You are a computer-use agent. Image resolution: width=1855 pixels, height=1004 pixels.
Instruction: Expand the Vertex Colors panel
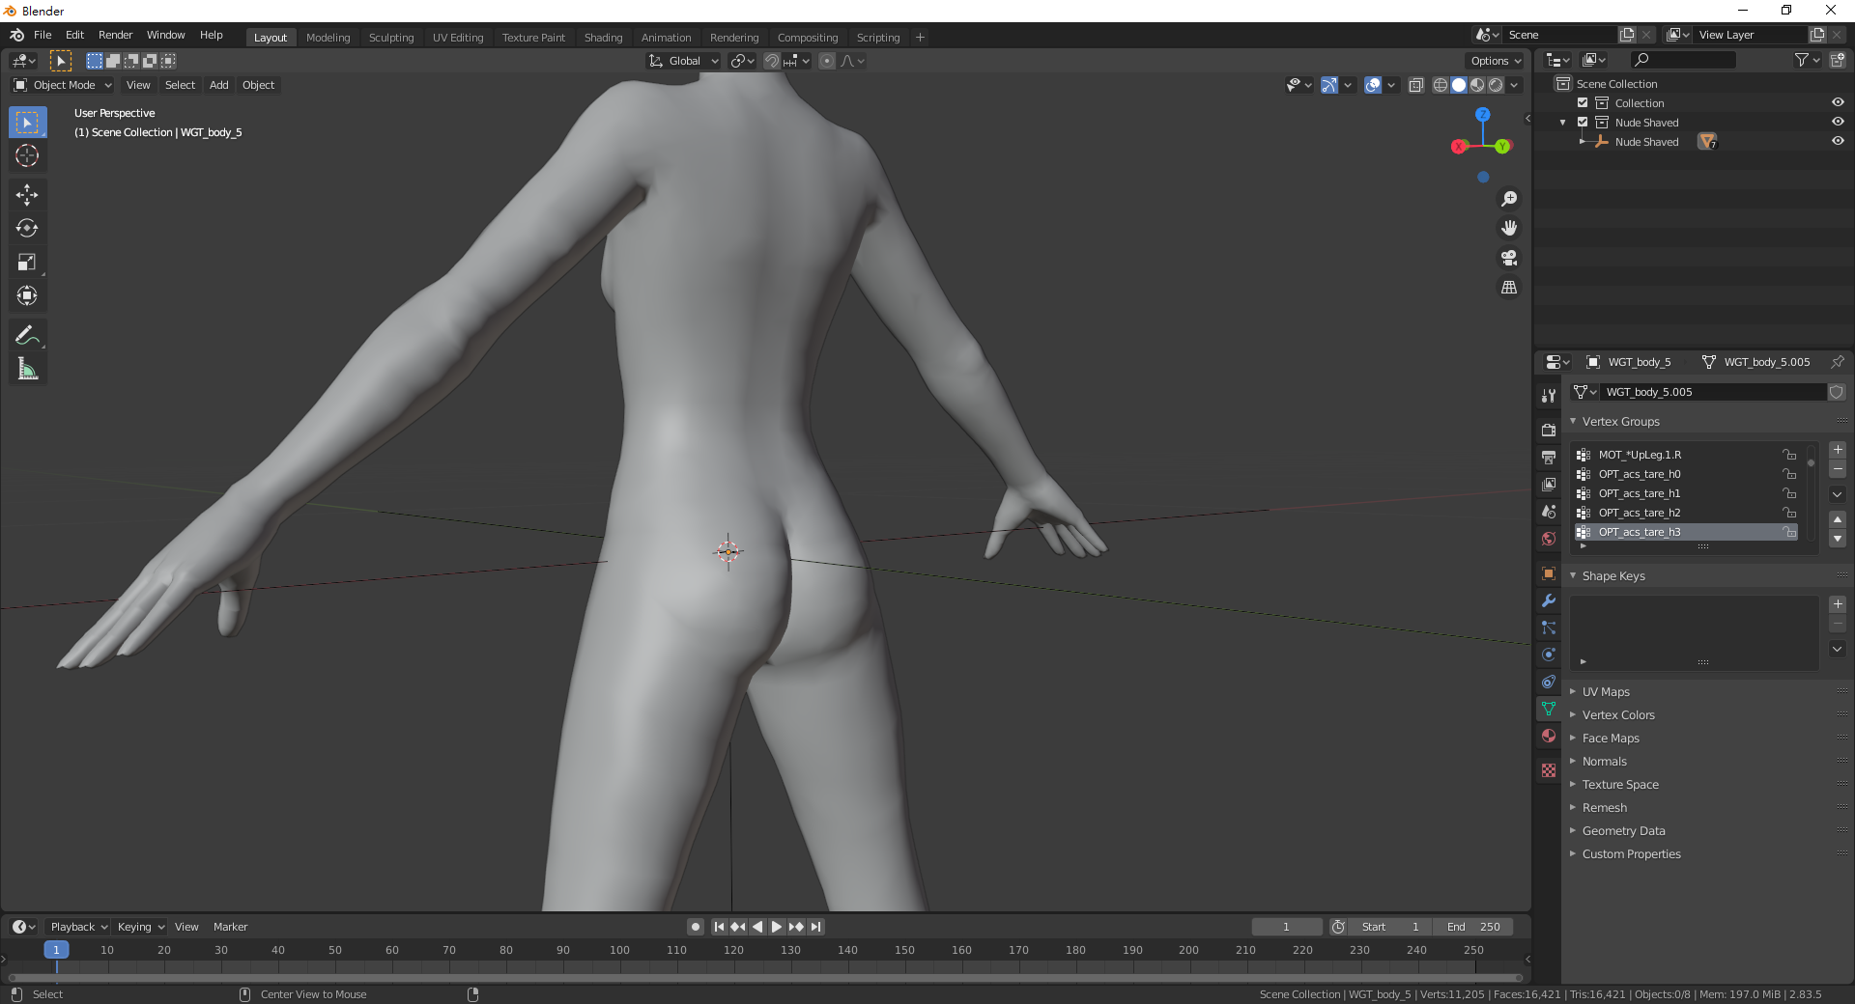click(x=1618, y=715)
